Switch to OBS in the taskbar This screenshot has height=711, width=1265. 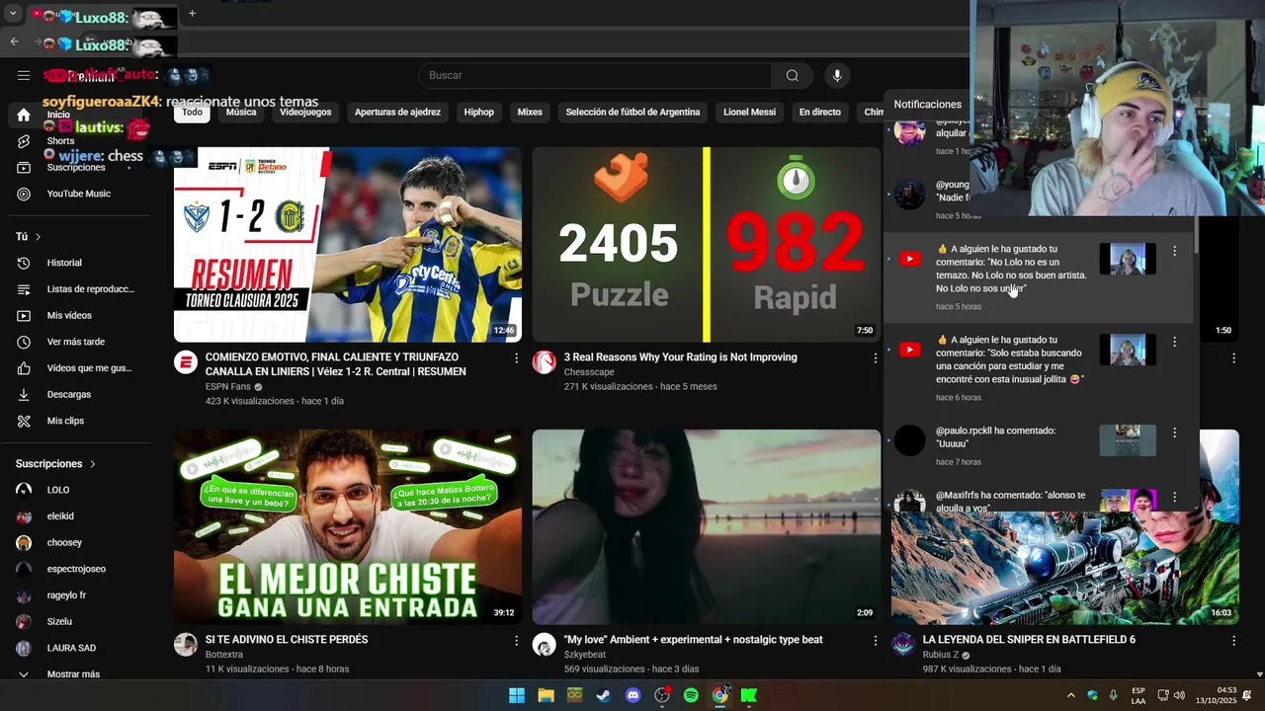click(x=662, y=695)
